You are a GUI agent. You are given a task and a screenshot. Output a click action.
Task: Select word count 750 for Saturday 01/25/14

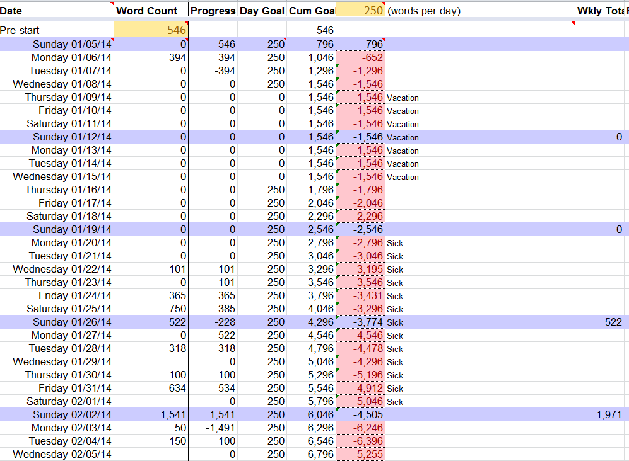[x=151, y=309]
